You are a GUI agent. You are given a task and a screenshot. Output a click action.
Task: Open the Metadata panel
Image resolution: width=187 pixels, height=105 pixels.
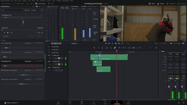coord(171,3)
